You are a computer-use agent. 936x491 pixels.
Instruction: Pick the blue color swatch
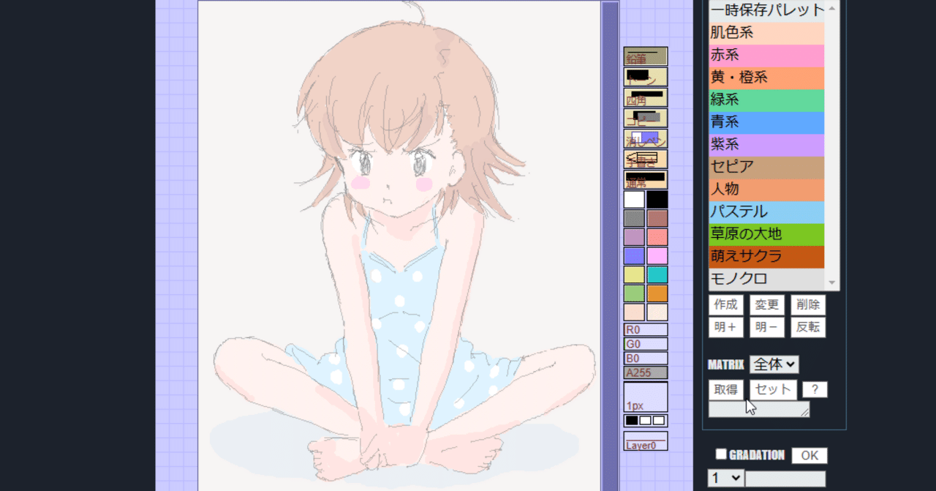point(633,256)
